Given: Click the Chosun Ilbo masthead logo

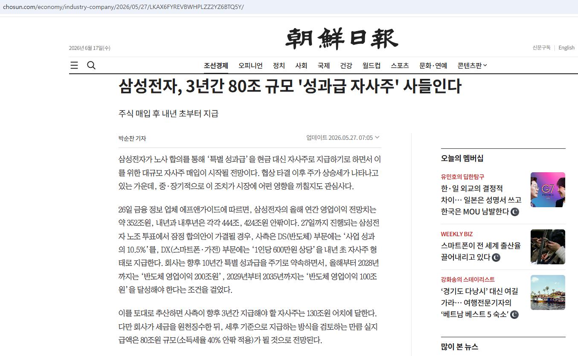Looking at the screenshot, I should tap(342, 39).
